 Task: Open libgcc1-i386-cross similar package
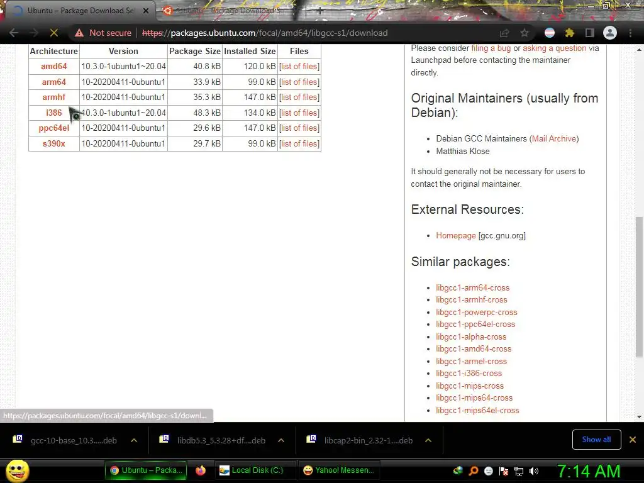pyautogui.click(x=469, y=374)
